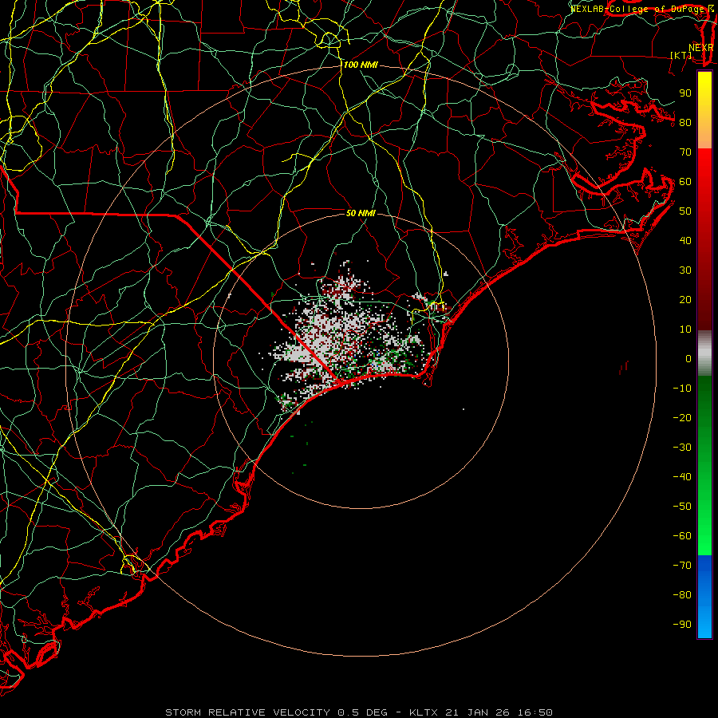The width and height of the screenshot is (718, 718).
Task: Click the [KT] units label above the scale
Action: coord(681,55)
